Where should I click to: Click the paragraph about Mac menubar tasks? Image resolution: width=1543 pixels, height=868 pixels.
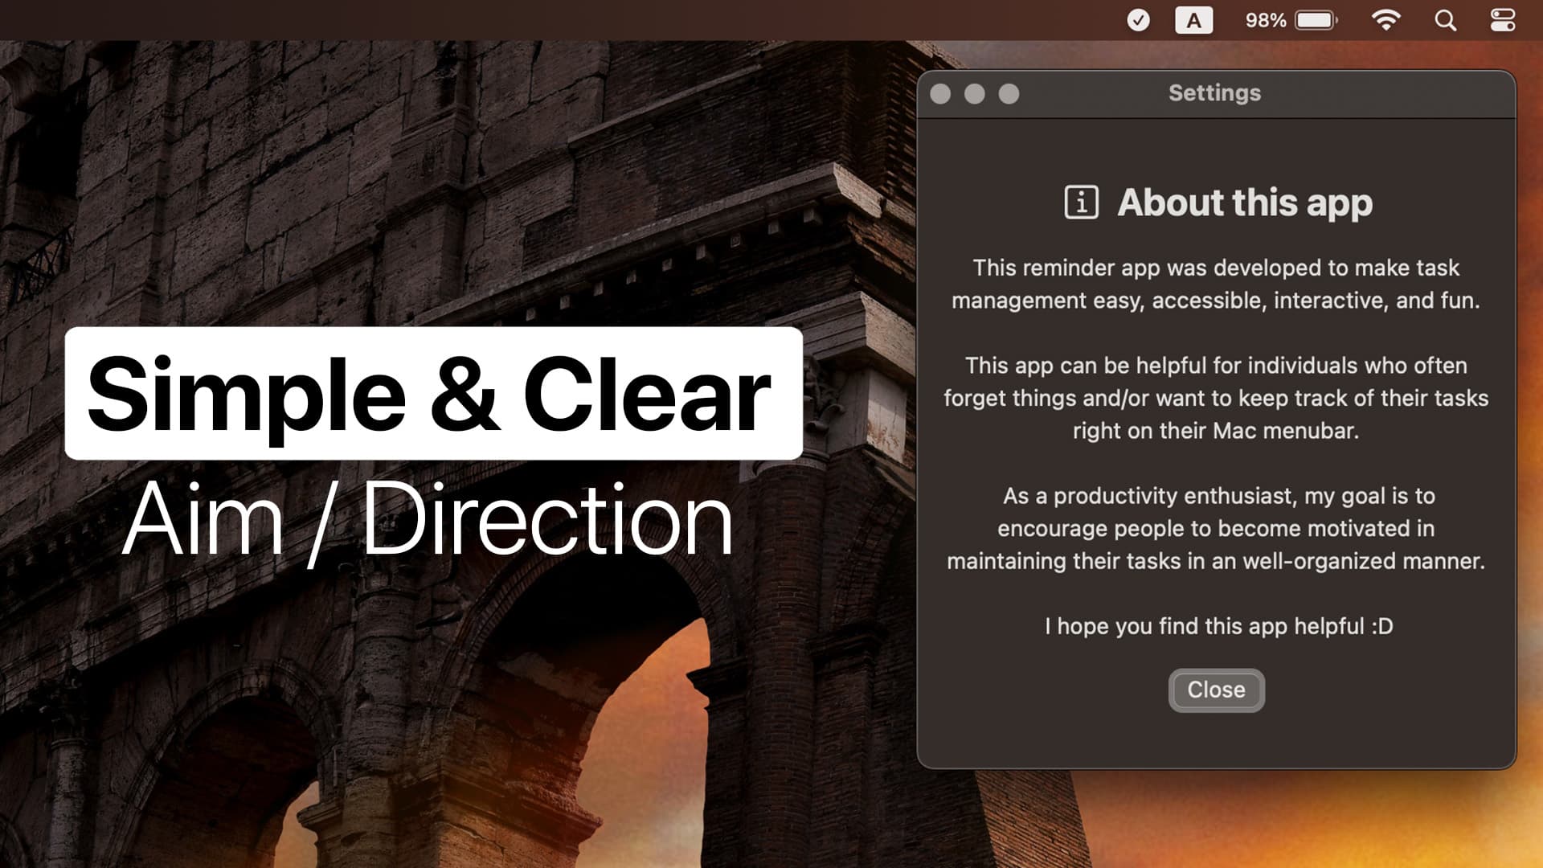click(1215, 398)
